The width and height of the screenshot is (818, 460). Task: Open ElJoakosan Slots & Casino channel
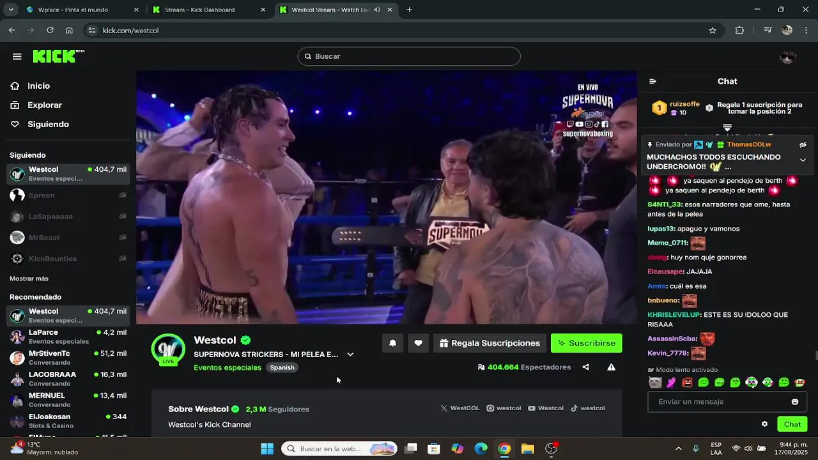68,421
